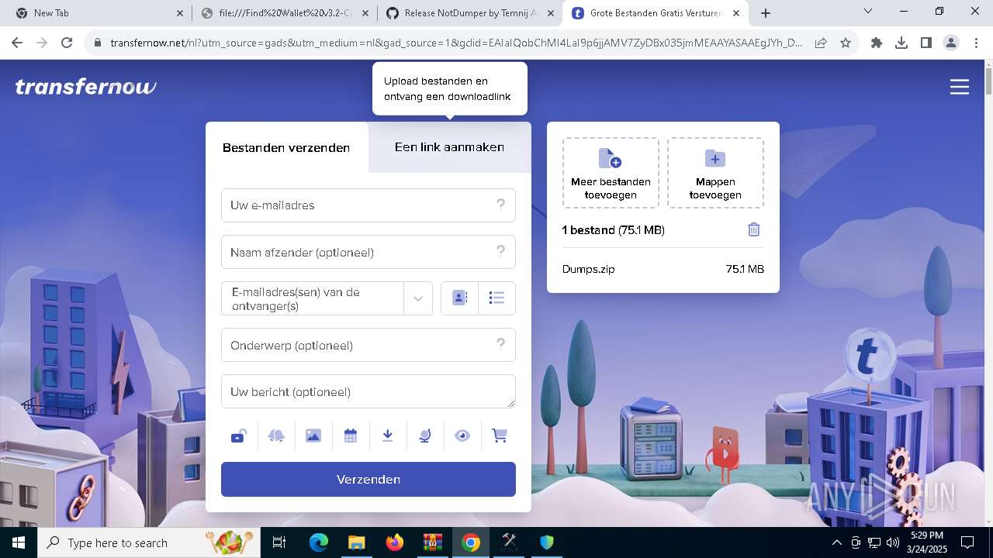
Task: Open the Chrome extensions puzzle icon
Action: pos(877,43)
